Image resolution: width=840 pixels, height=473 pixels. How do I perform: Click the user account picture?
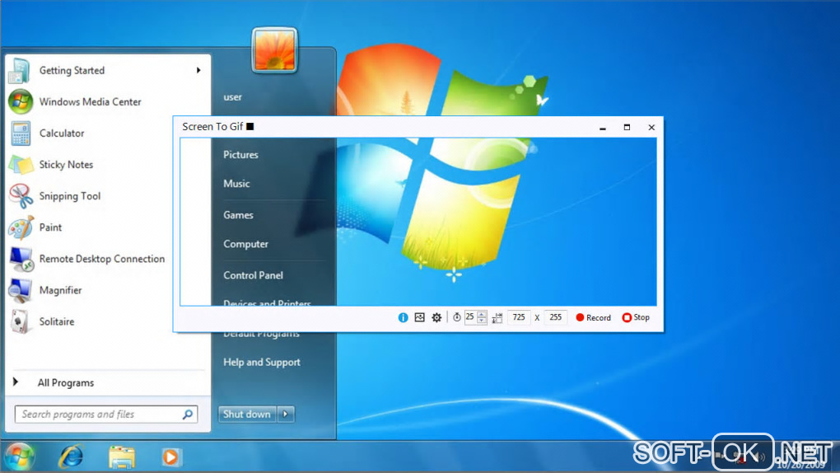274,50
